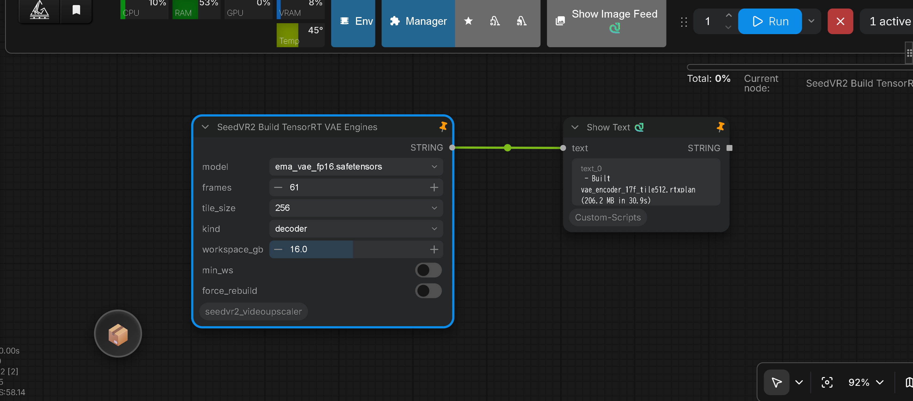Click Show Image Feed button

coord(606,22)
